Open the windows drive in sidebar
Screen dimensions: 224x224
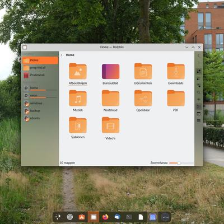(x=40, y=103)
